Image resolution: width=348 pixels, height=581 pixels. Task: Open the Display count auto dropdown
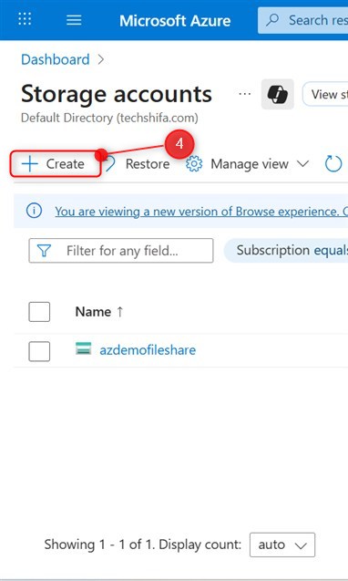point(282,545)
